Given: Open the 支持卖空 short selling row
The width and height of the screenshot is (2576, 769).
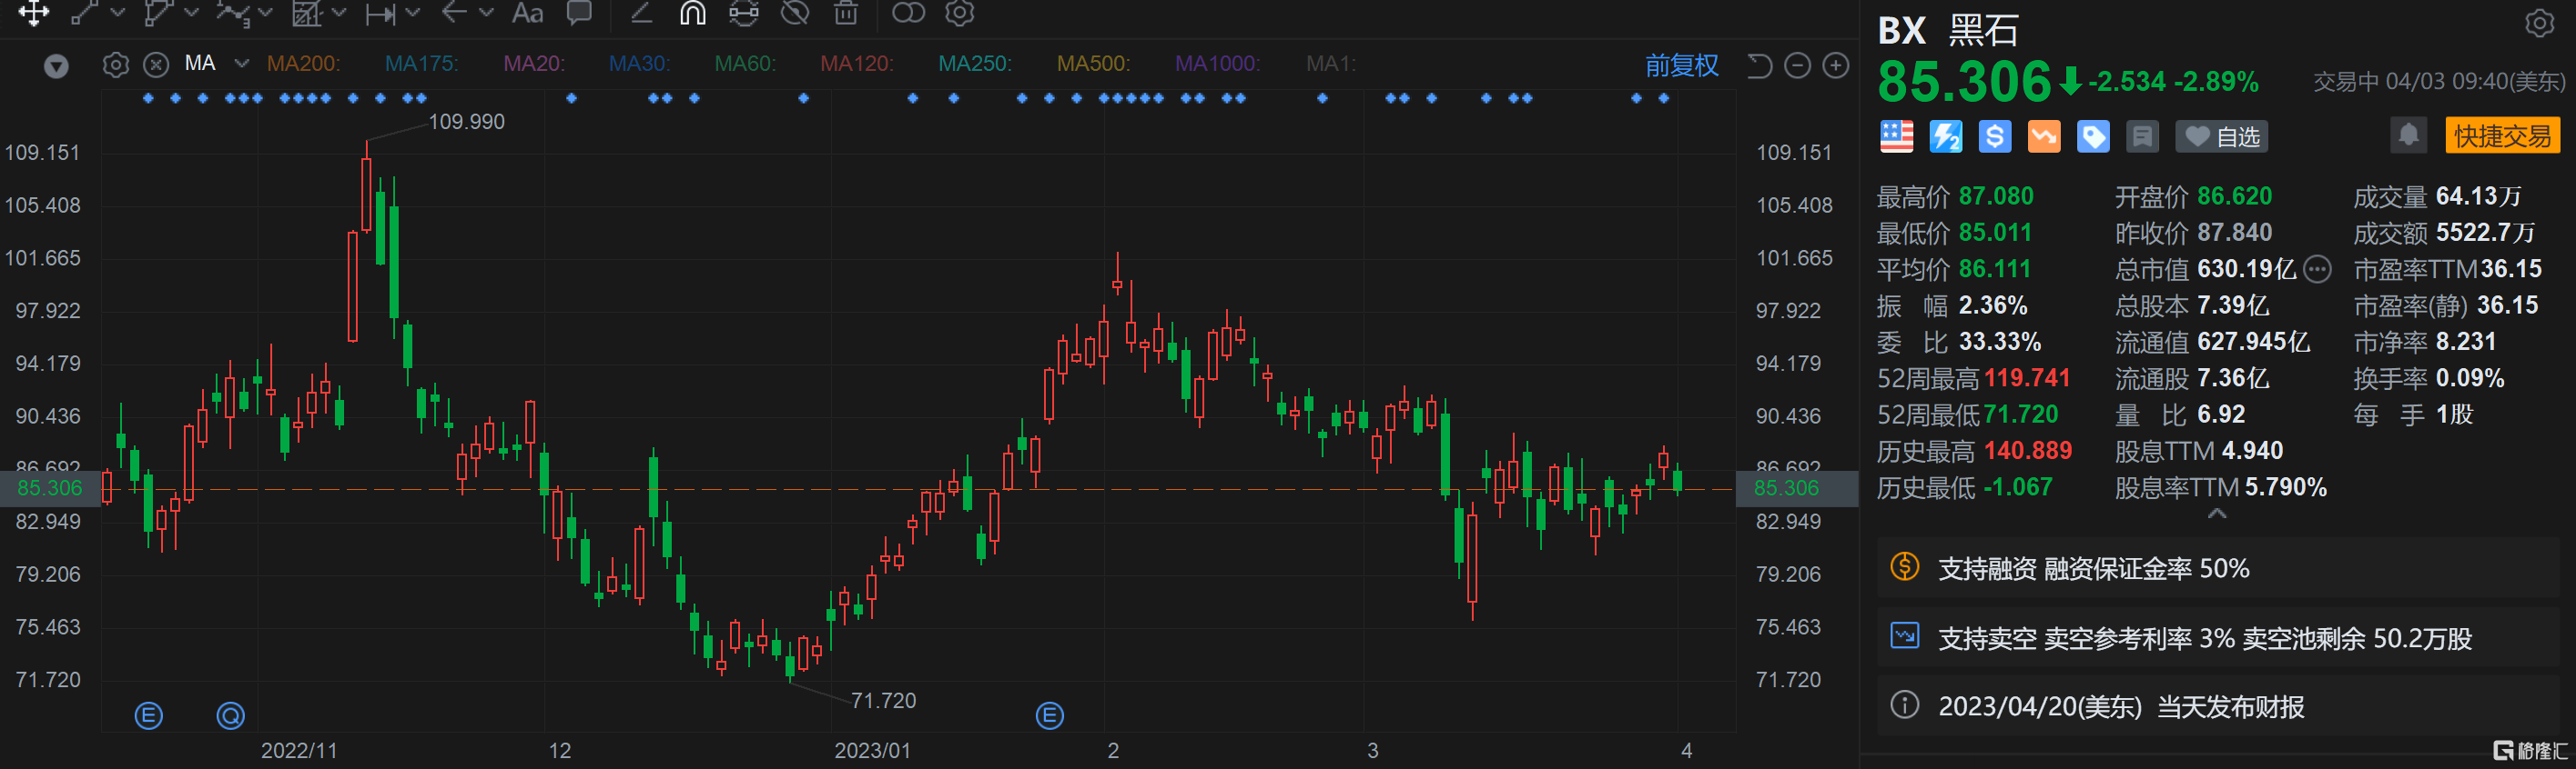Looking at the screenshot, I should click(x=2217, y=637).
